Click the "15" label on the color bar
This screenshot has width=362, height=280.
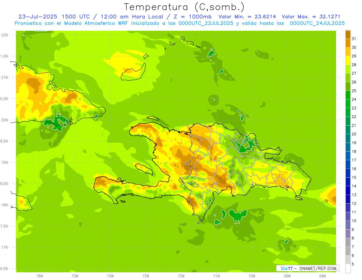click(x=354, y=177)
